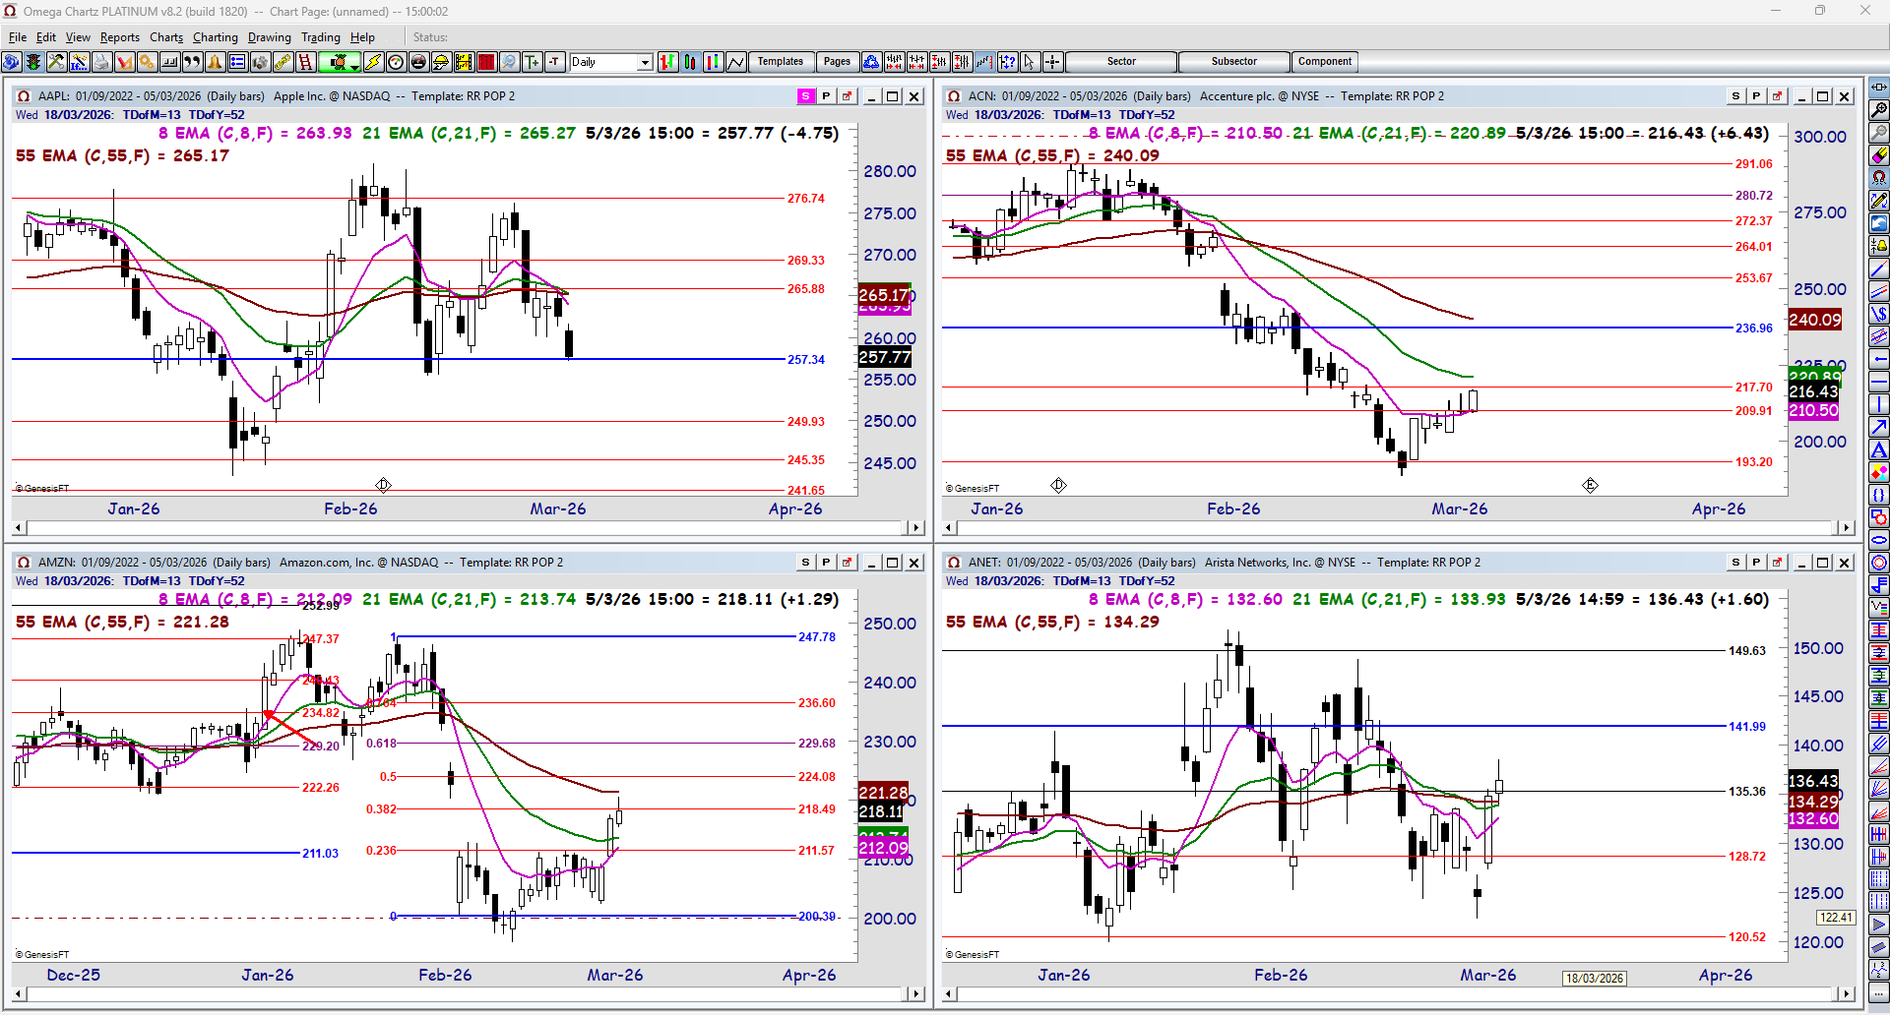Screen dimensions: 1890x1015
Task: Toggle the S button on AMZN chart
Action: tap(805, 563)
